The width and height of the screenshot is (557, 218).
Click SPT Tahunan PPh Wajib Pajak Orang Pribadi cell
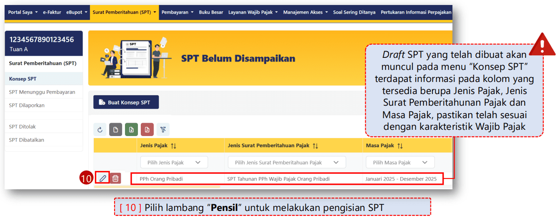point(278,179)
